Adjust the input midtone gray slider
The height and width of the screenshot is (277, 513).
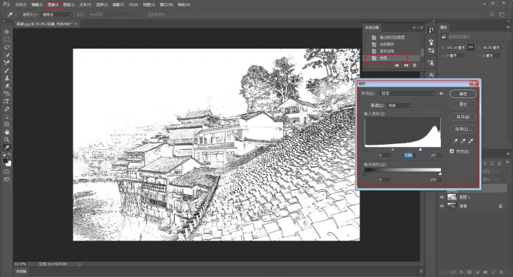[393, 150]
